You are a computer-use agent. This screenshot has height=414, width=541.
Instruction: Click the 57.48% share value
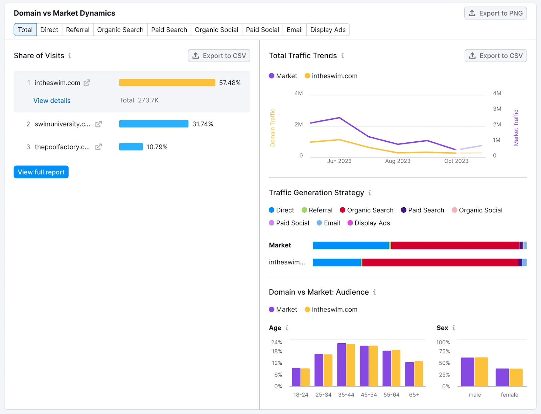click(230, 83)
